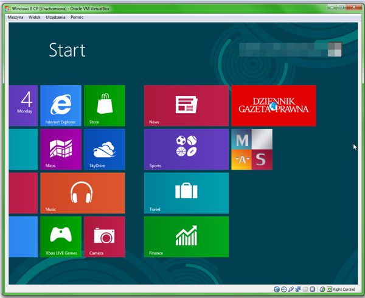Open the Widok menu
Viewport: 365px width, 298px height.
[x=35, y=17]
